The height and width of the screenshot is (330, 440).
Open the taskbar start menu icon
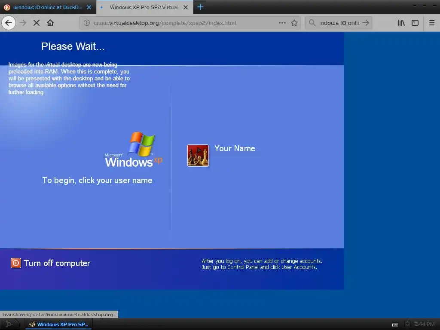(9, 324)
